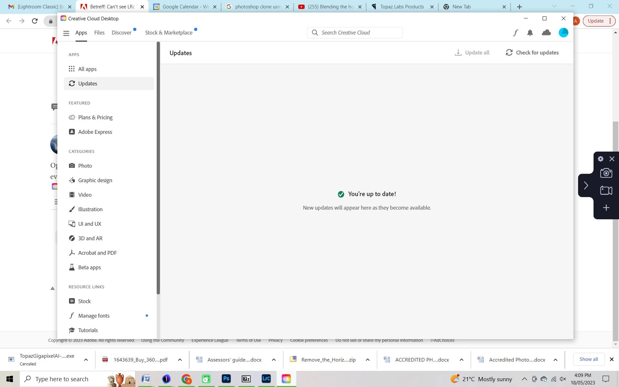Open cloud sync status icon
The height and width of the screenshot is (387, 619).
coord(546,33)
